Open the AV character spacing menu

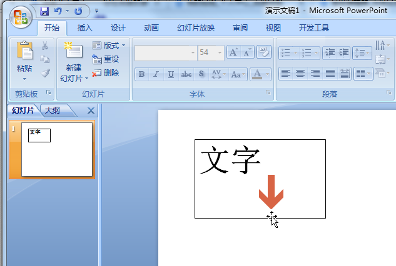click(x=218, y=74)
